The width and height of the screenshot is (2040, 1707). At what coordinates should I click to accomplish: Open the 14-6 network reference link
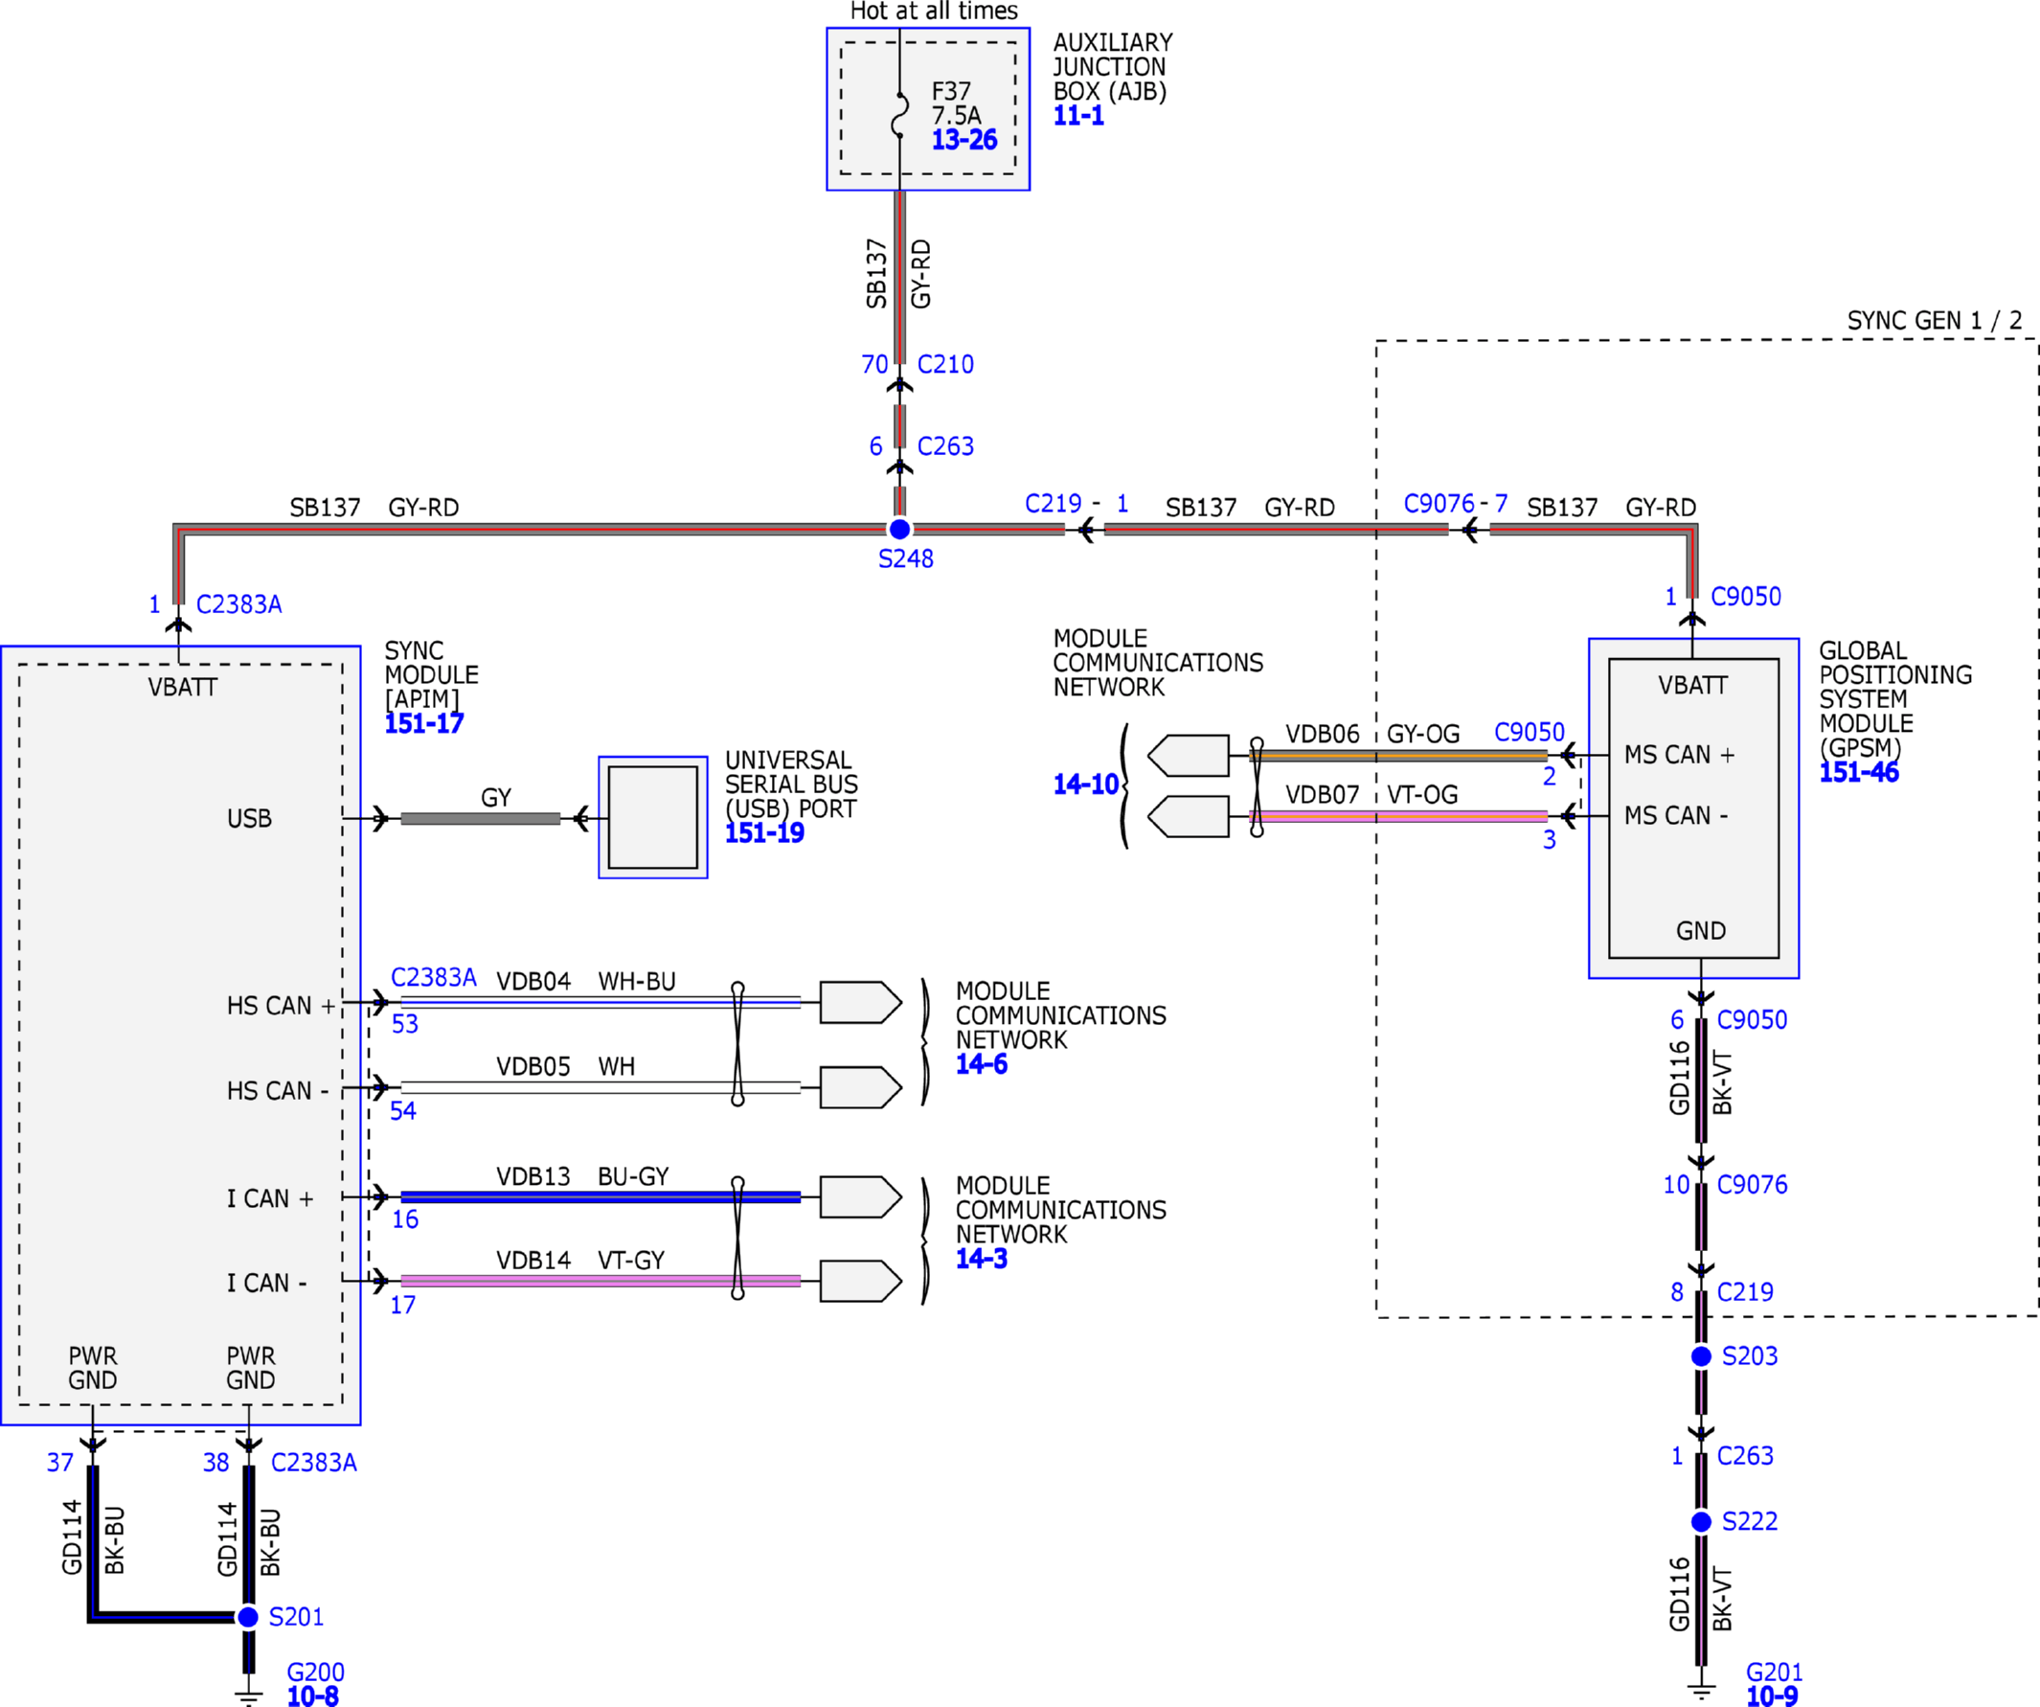pos(981,1065)
